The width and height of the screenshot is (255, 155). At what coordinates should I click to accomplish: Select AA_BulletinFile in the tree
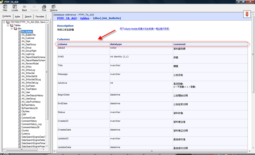[28, 35]
